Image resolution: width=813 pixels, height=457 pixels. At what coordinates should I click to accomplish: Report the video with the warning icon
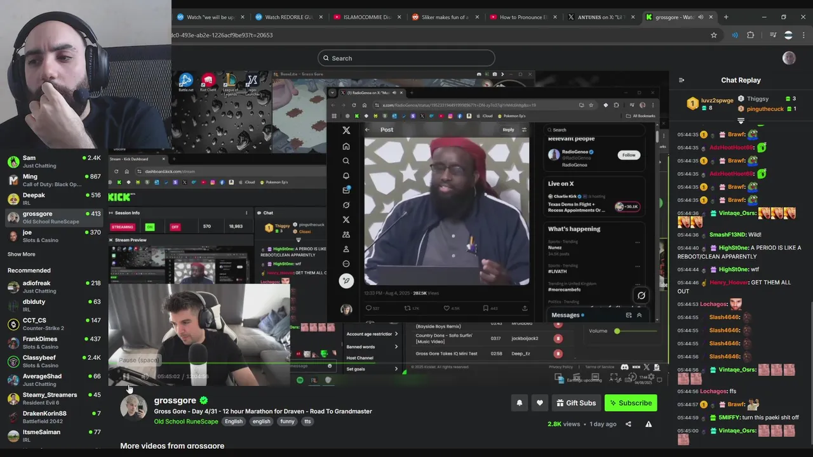point(648,424)
